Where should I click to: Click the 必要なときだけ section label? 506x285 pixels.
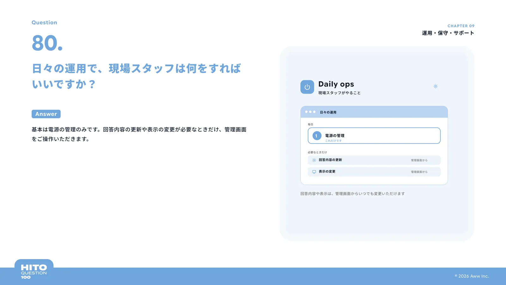[317, 152]
